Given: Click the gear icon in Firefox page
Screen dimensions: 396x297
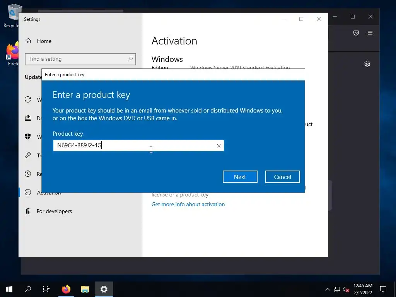Looking at the screenshot, I should click(367, 64).
